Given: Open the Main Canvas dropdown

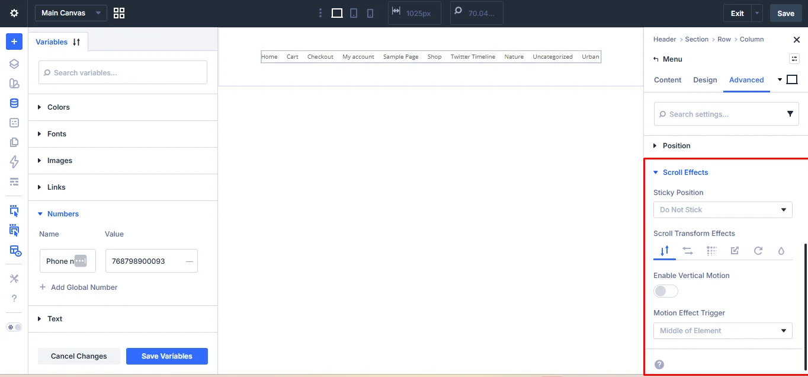Looking at the screenshot, I should point(71,13).
